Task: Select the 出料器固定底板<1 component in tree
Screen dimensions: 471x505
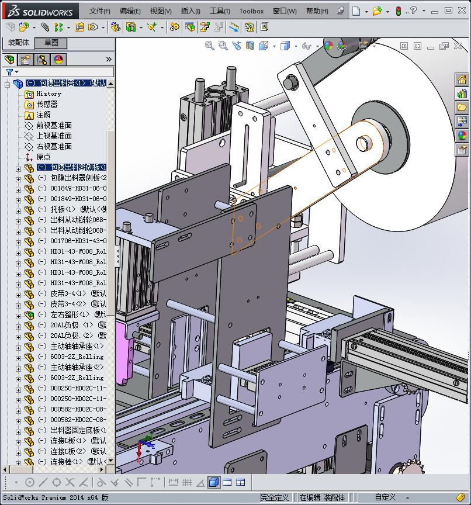Action: click(x=78, y=430)
